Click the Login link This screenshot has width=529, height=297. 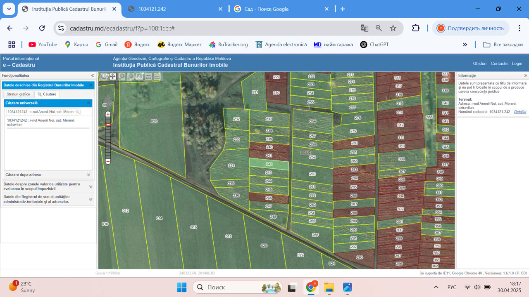(517, 64)
